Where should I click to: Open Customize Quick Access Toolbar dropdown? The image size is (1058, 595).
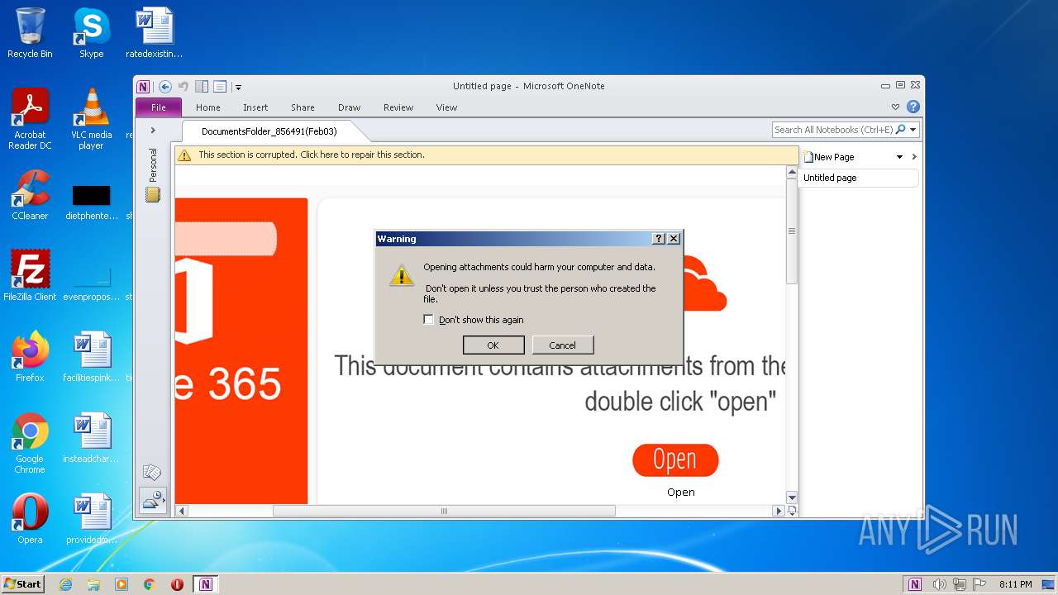[238, 87]
